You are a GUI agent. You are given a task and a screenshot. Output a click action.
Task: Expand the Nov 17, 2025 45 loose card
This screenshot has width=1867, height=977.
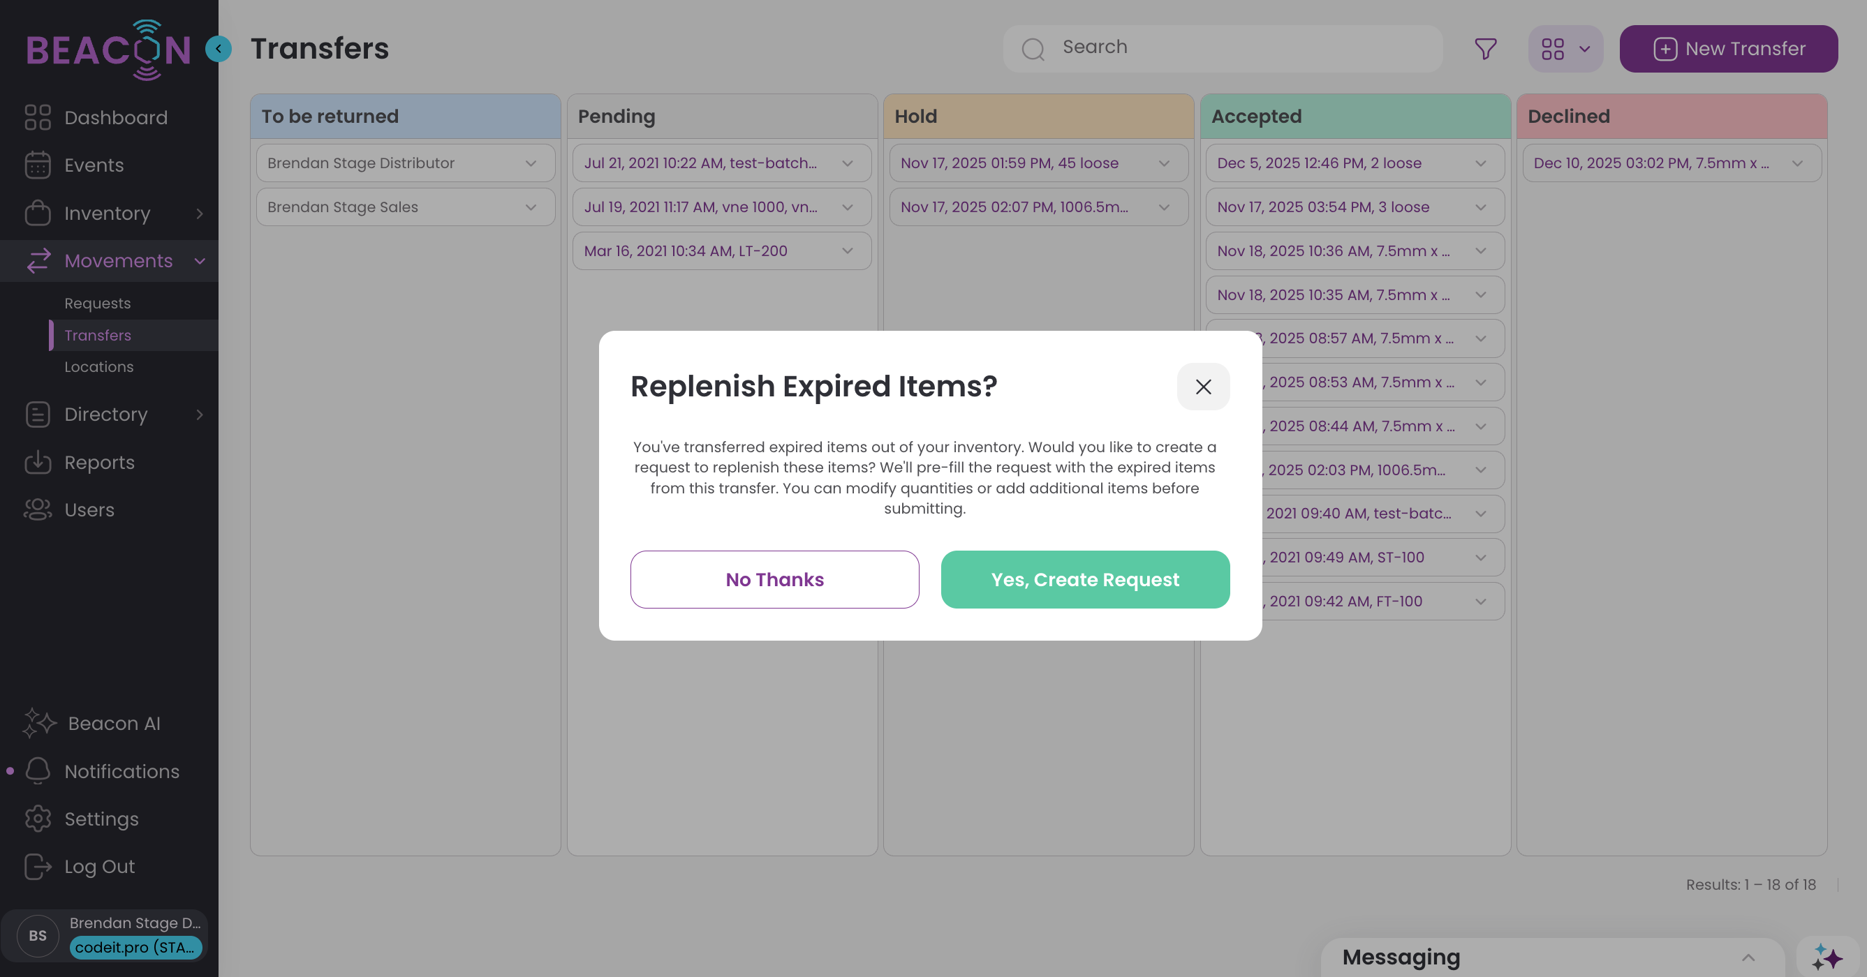coord(1163,163)
